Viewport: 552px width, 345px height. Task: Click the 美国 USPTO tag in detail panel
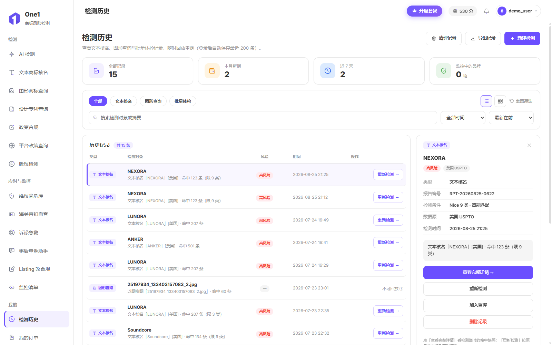tap(456, 168)
